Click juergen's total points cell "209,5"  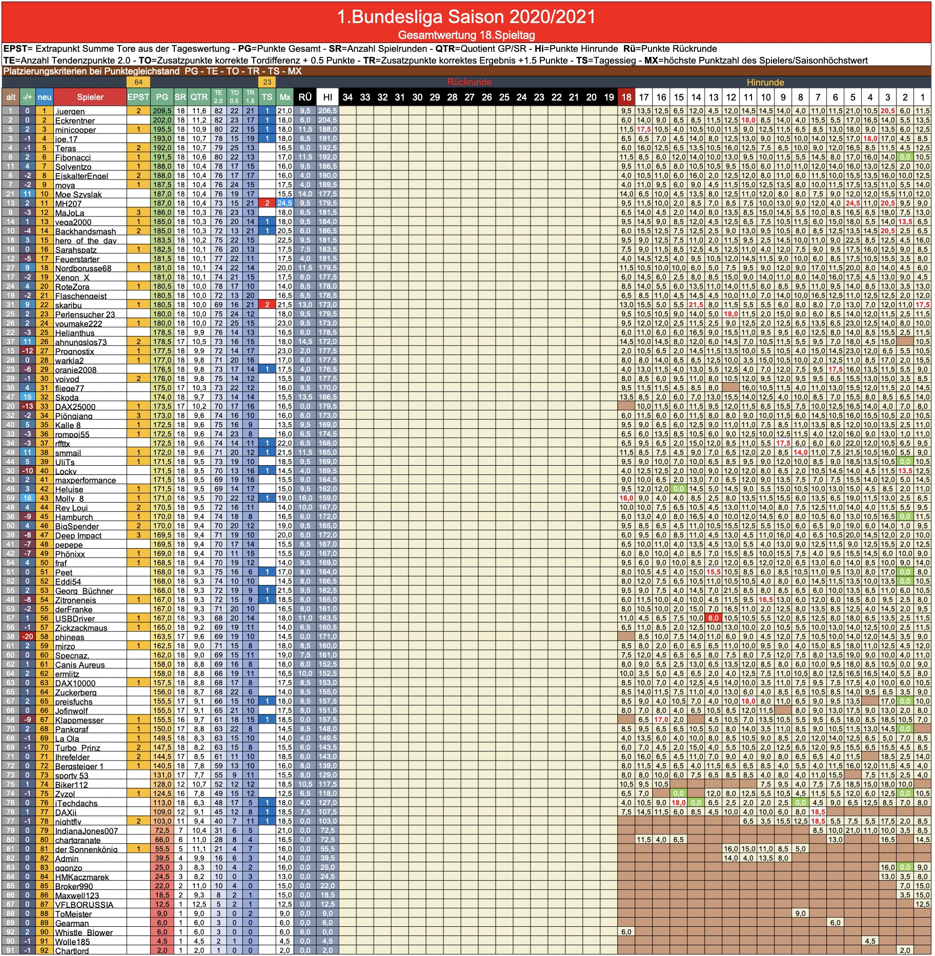click(x=162, y=111)
